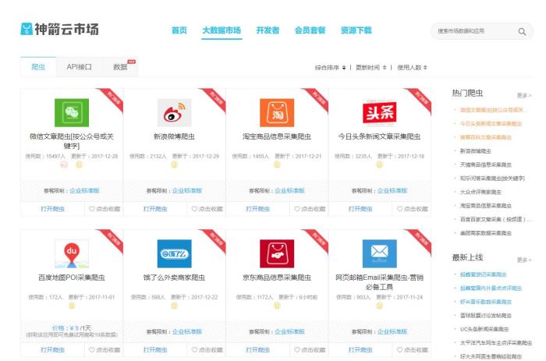Viewport: 546px width, 361px height.
Task: Favorite the 京东商品信息采集爬虫 card
Action: pos(310,350)
